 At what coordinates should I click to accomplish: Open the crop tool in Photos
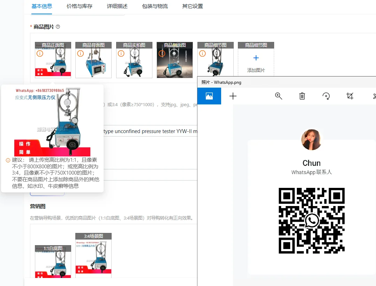point(349,96)
